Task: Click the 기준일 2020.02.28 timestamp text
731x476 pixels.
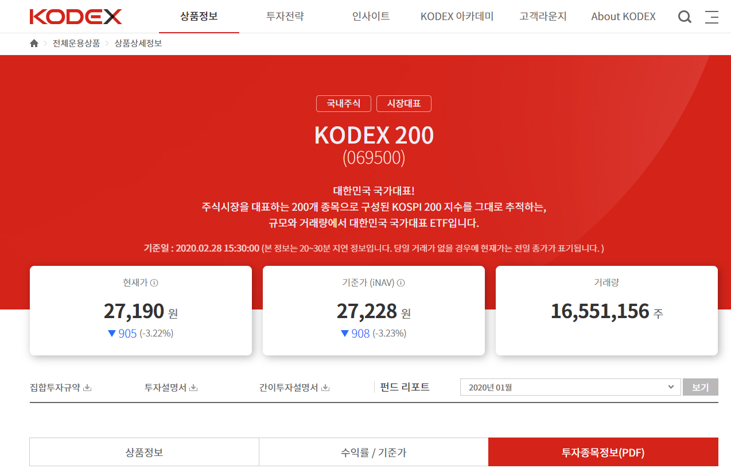Action: [x=201, y=248]
